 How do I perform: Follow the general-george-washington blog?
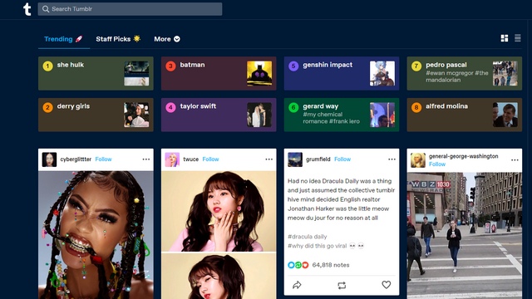pos(437,164)
